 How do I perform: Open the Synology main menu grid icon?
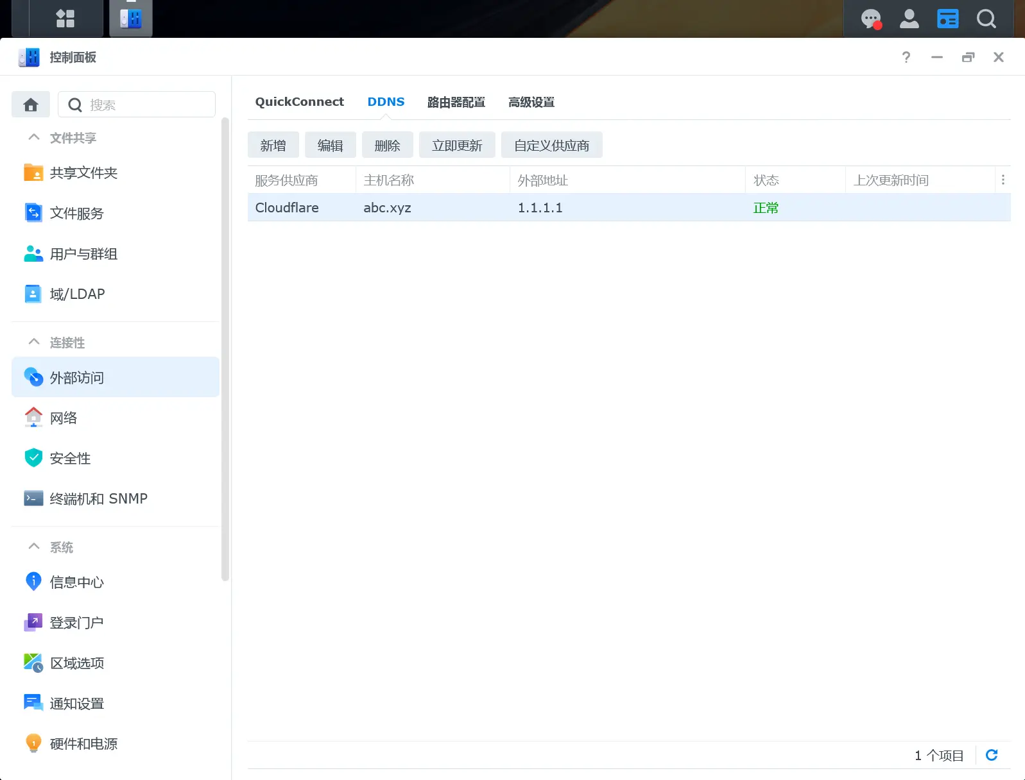65,19
